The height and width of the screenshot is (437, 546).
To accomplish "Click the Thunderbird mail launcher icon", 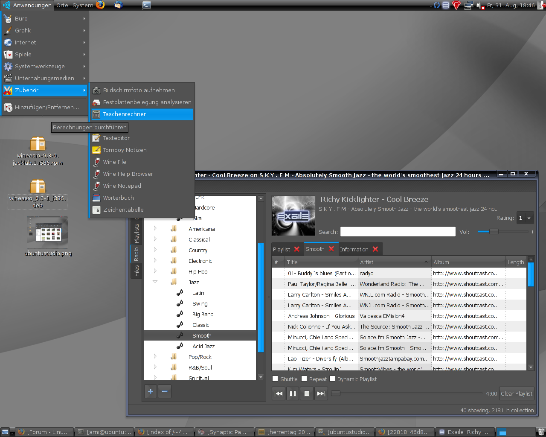I will pos(119,5).
